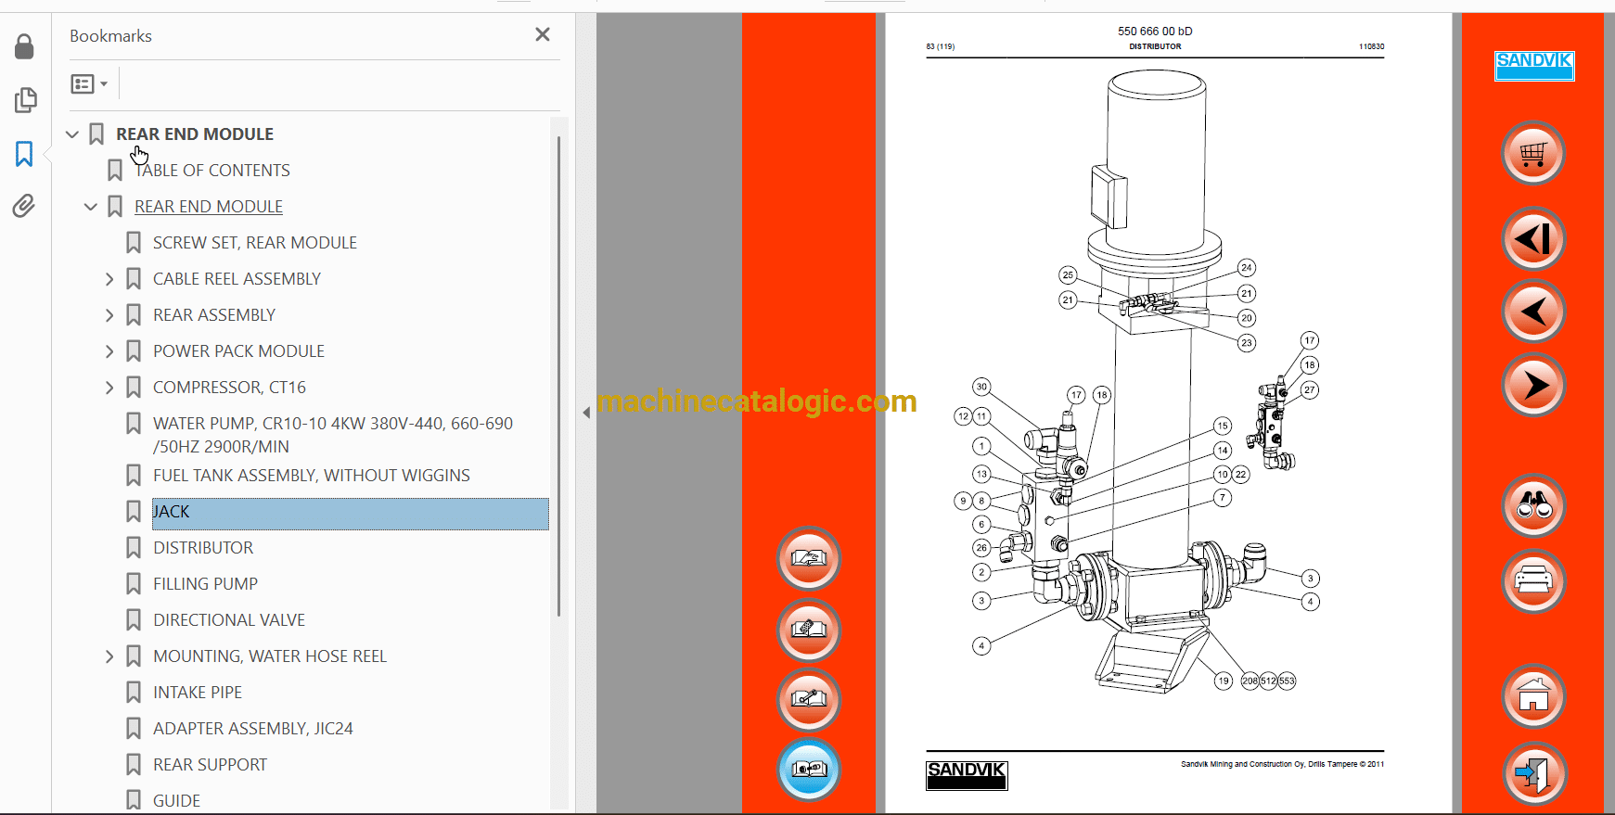Open the TABLE OF CONTENTS bookmark
The height and width of the screenshot is (815, 1615).
[212, 171]
